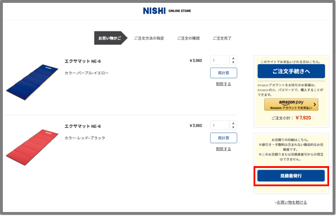Viewport: 336px width, 216px height.
Task: Click 削除する for the purple-yellow mat
Action: [223, 84]
